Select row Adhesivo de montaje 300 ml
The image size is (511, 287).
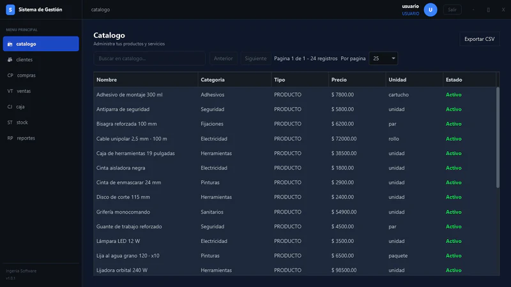click(x=295, y=94)
